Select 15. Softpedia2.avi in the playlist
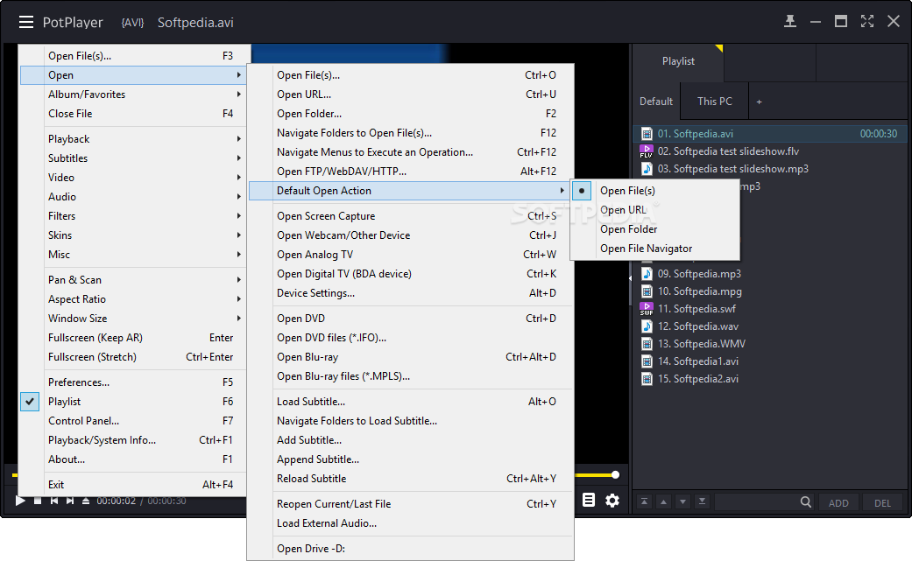This screenshot has width=912, height=561. tap(769, 379)
